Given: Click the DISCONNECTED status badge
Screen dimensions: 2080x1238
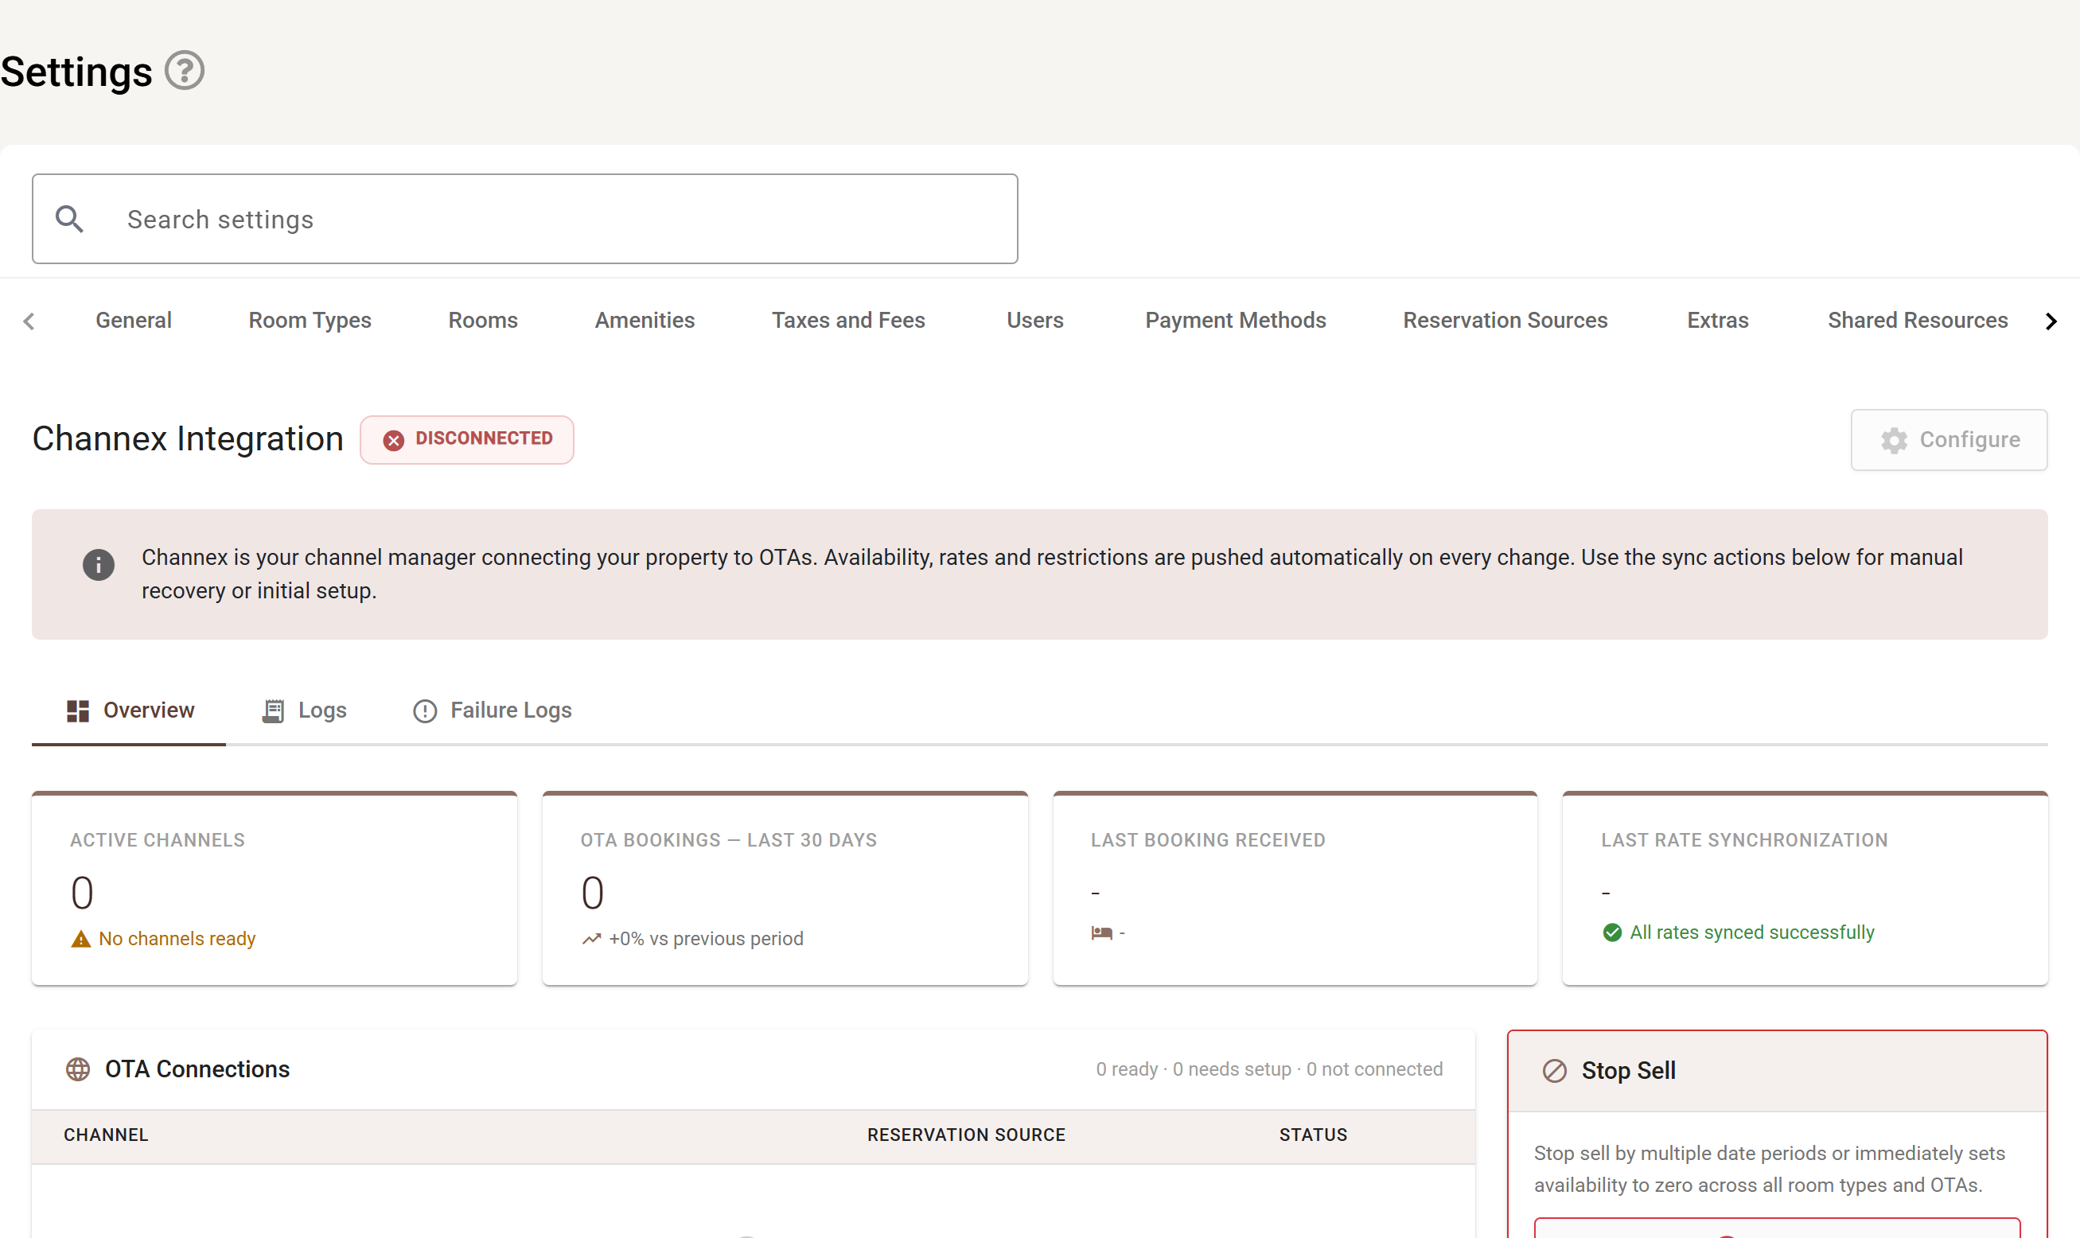Looking at the screenshot, I should [x=467, y=440].
